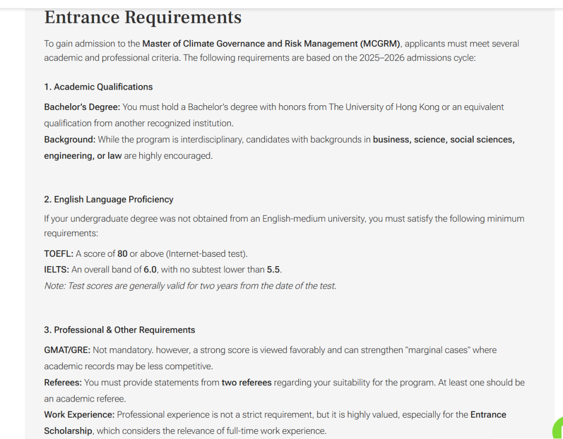
Task: Click the Entrance Requirements heading
Action: click(143, 17)
